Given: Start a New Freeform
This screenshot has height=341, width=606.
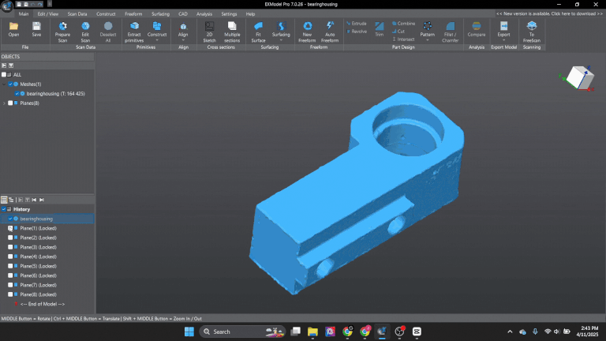Looking at the screenshot, I should pyautogui.click(x=306, y=30).
